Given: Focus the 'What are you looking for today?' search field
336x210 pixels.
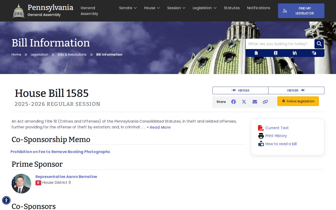Looking at the screenshot, I should 280,44.
